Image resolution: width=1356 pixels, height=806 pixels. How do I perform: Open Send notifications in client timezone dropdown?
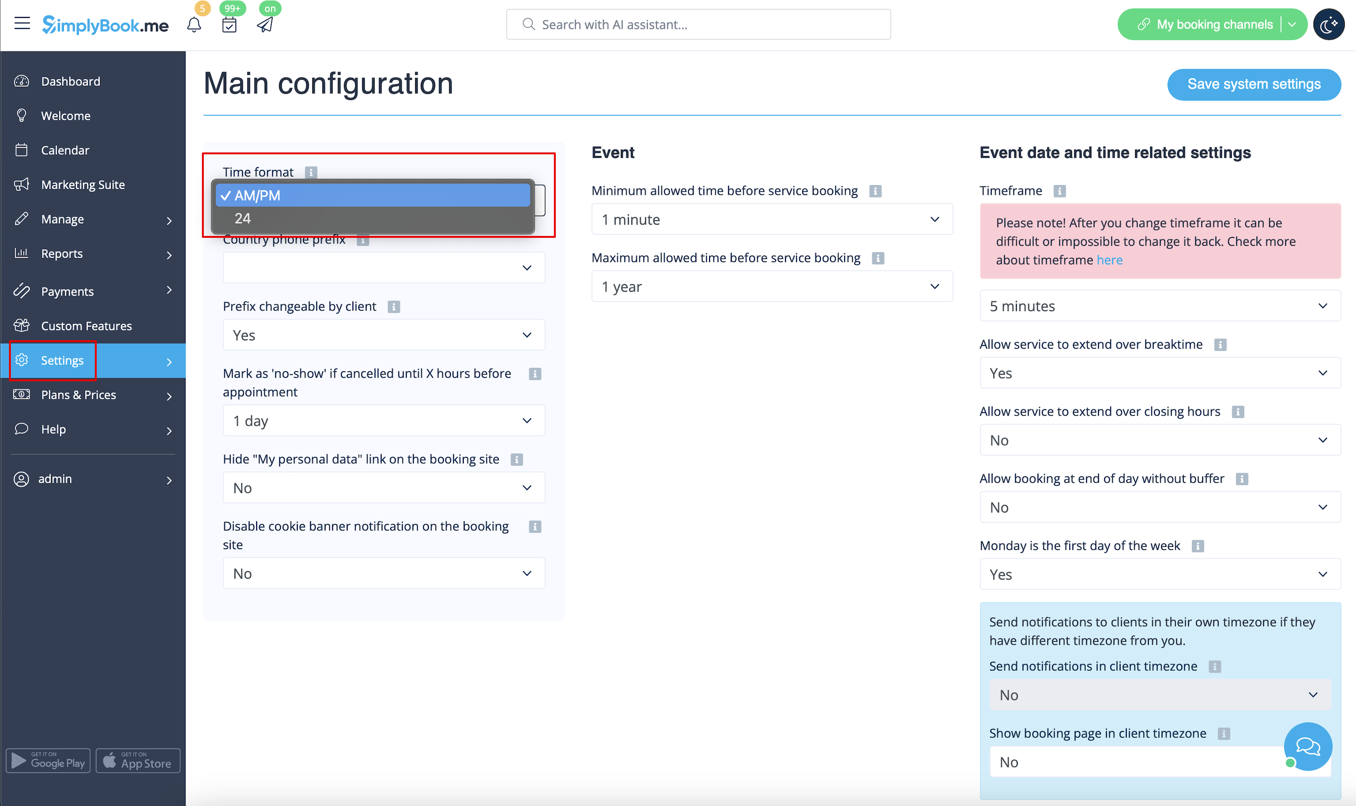[x=1160, y=695]
